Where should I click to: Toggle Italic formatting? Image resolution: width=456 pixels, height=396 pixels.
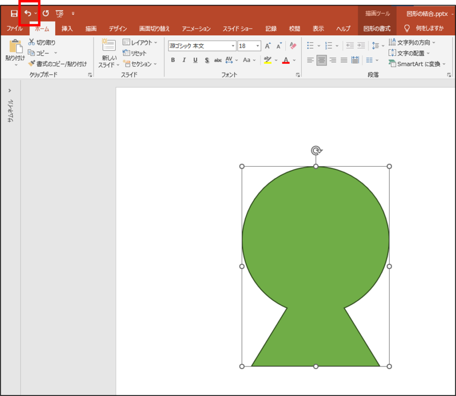(184, 60)
